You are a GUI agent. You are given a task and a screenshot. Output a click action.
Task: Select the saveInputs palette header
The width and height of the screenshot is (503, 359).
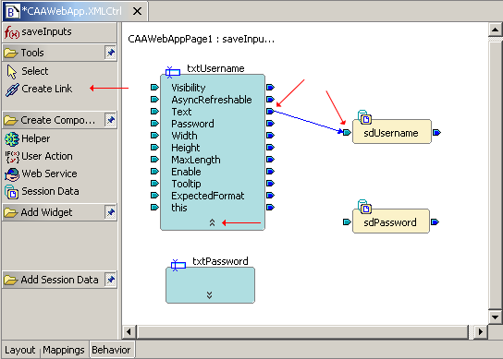pyautogui.click(x=60, y=32)
